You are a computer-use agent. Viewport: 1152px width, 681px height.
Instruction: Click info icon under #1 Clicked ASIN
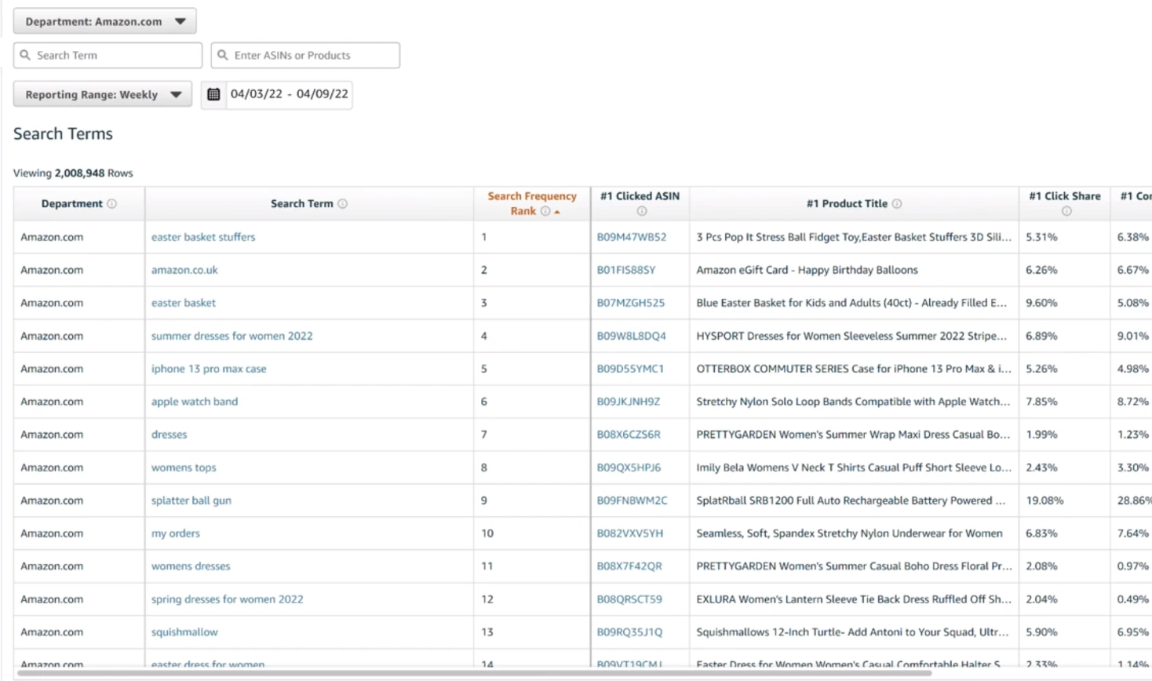[x=641, y=211]
